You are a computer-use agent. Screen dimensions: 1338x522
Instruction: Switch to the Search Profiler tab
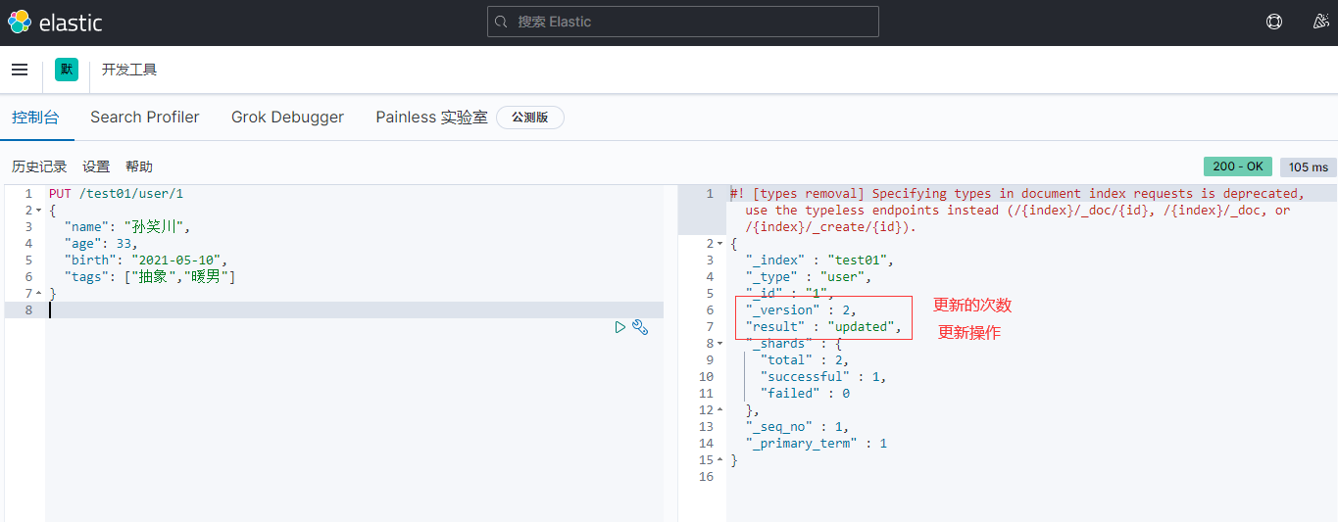click(x=145, y=118)
